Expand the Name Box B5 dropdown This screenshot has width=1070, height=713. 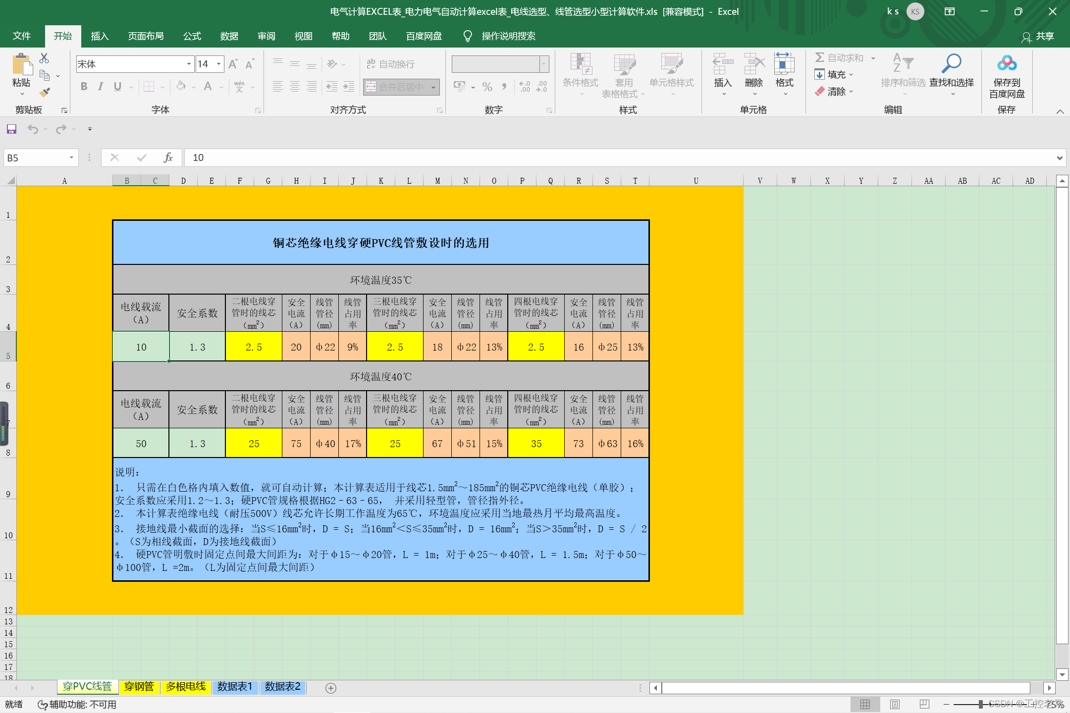click(71, 157)
